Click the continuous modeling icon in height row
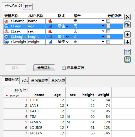This screenshot has width=135, height=137. [50, 37]
